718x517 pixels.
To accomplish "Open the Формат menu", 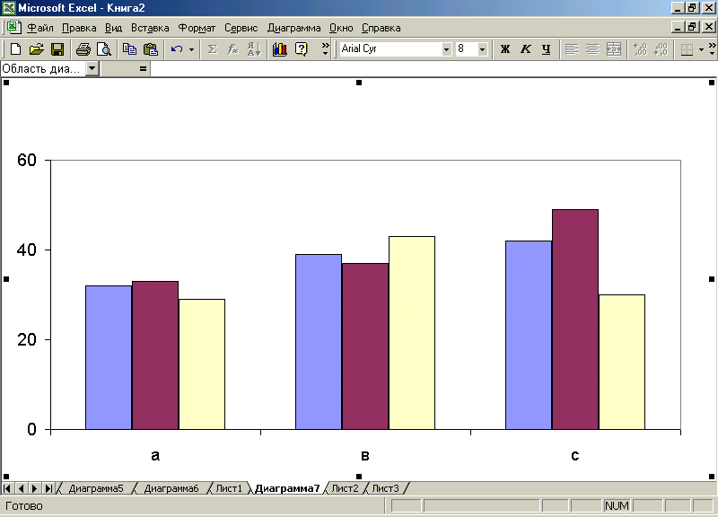I will (x=197, y=28).
